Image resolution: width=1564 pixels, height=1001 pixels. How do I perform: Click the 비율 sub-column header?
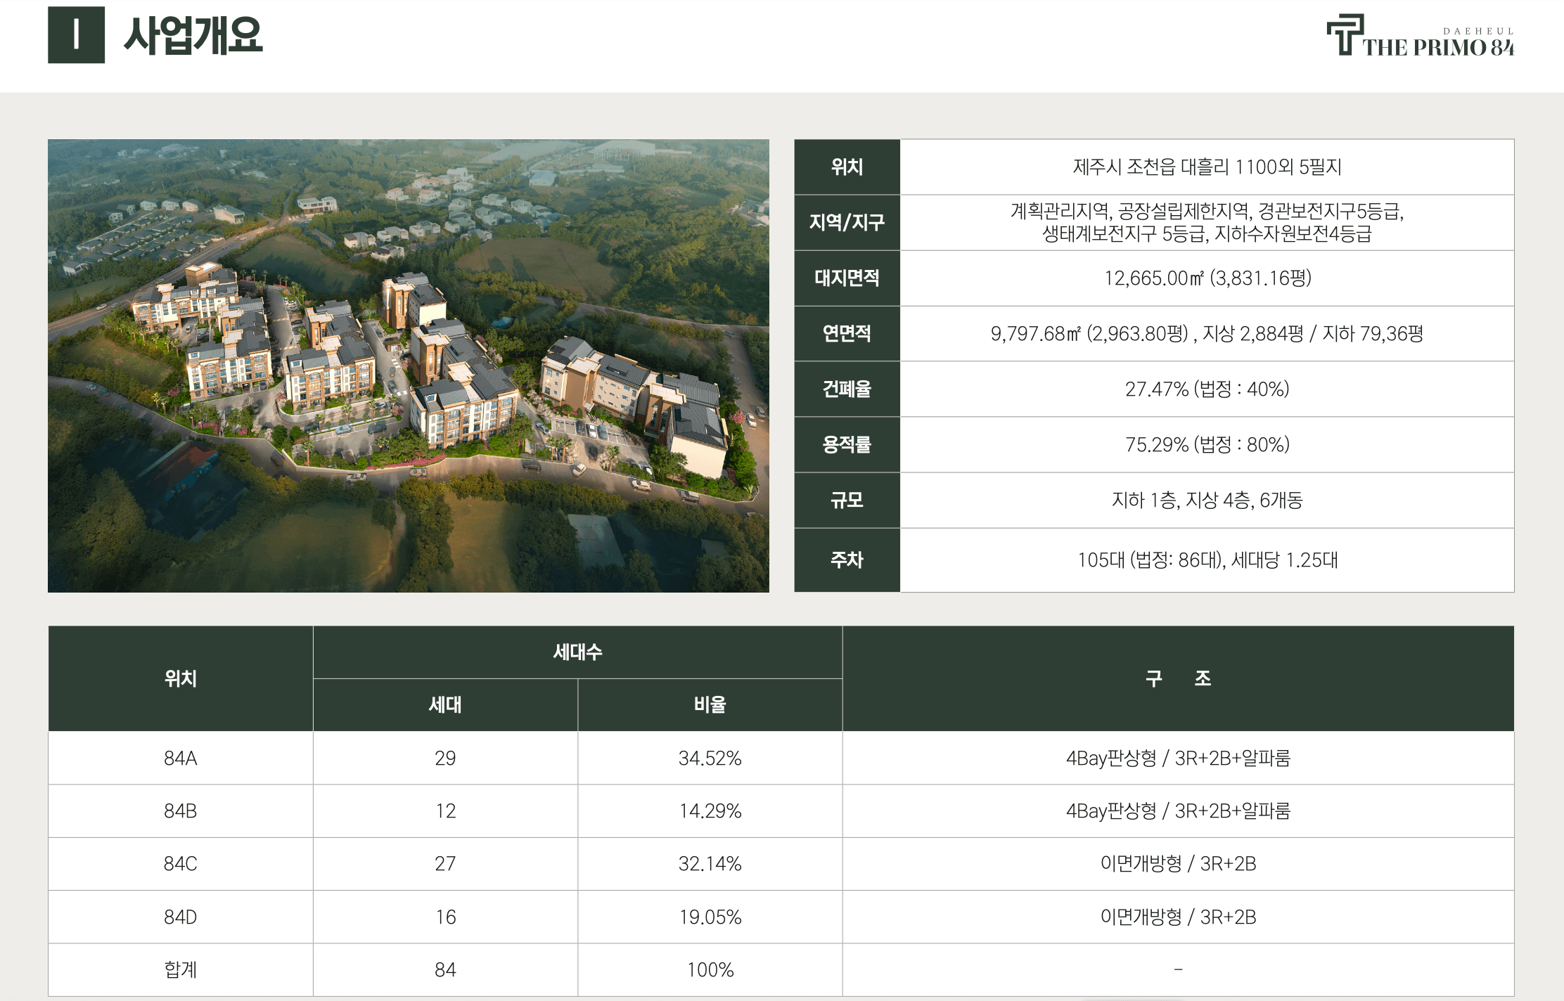[x=710, y=705]
